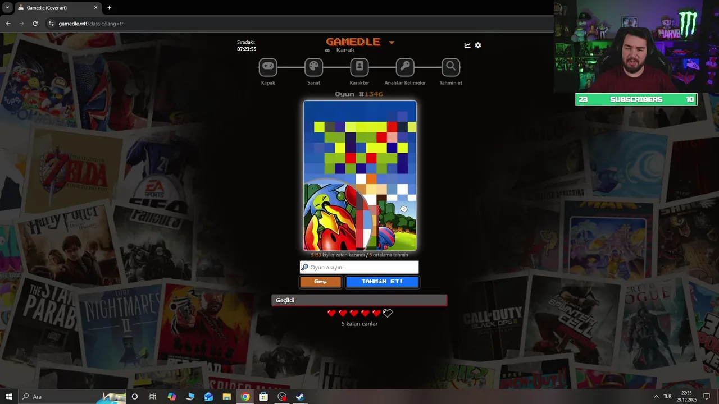Open the Windows Start menu
719x404 pixels.
pos(9,397)
